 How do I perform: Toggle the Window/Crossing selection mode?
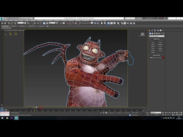[34, 23]
